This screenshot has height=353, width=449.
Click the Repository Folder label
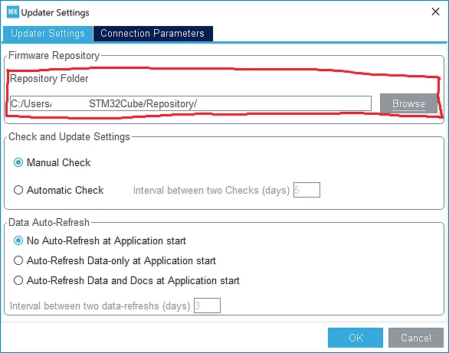49,78
